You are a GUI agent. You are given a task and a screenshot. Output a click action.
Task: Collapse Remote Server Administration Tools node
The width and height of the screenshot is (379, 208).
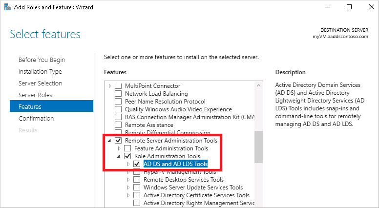[110, 141]
